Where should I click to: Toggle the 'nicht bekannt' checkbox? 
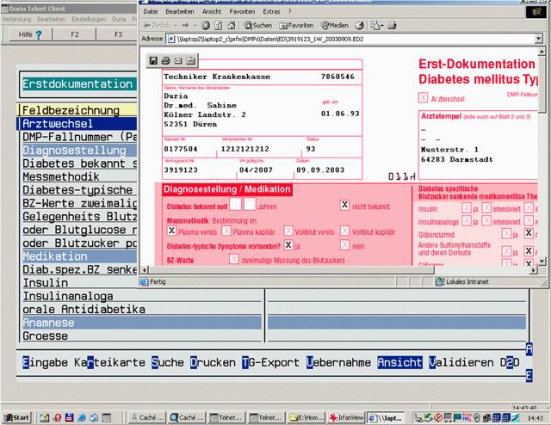(x=345, y=205)
